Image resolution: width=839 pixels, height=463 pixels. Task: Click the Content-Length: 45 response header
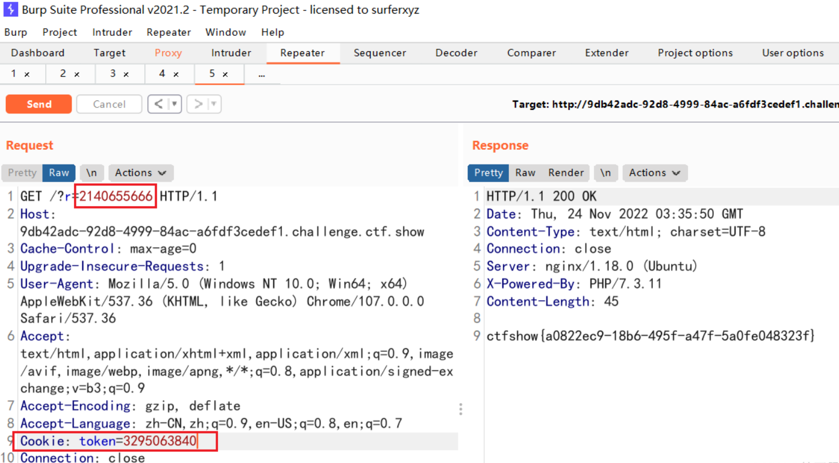click(552, 301)
